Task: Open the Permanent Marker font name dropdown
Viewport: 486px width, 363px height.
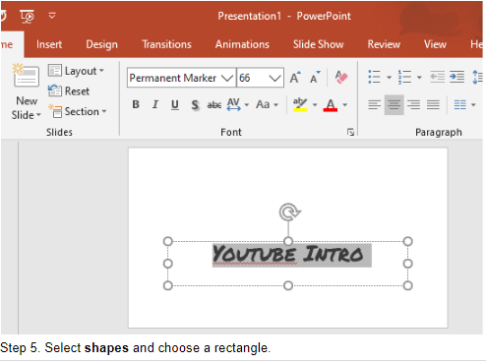Action: tap(227, 78)
